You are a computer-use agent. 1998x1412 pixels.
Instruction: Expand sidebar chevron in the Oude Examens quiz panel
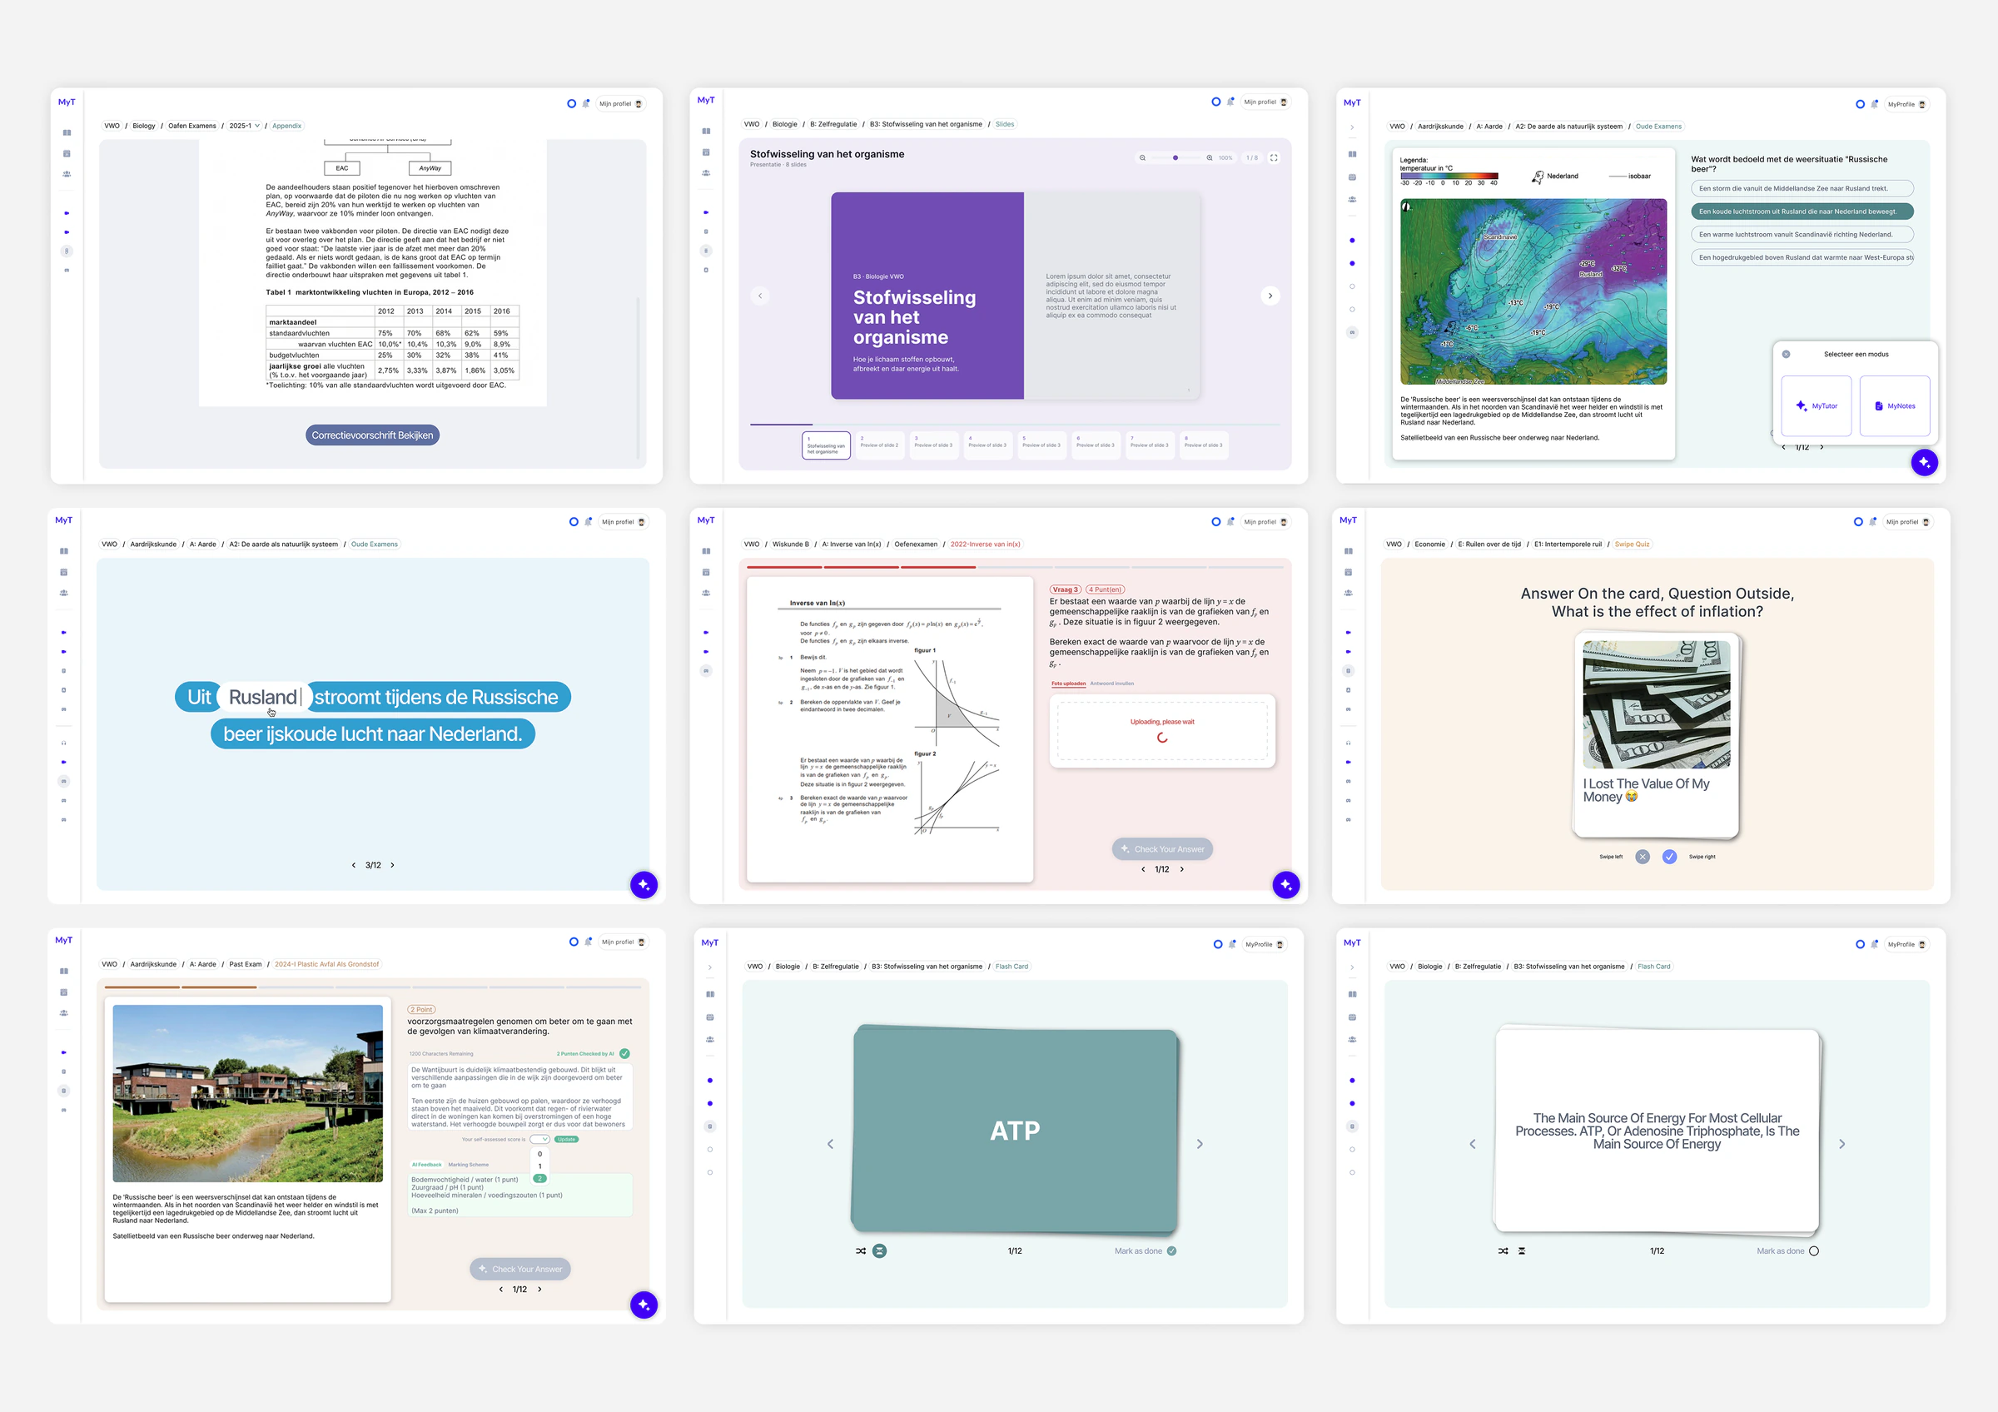tap(1352, 127)
